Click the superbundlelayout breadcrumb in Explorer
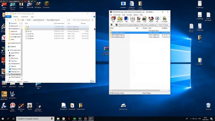The image size is (215, 121). pyautogui.click(x=38, y=20)
